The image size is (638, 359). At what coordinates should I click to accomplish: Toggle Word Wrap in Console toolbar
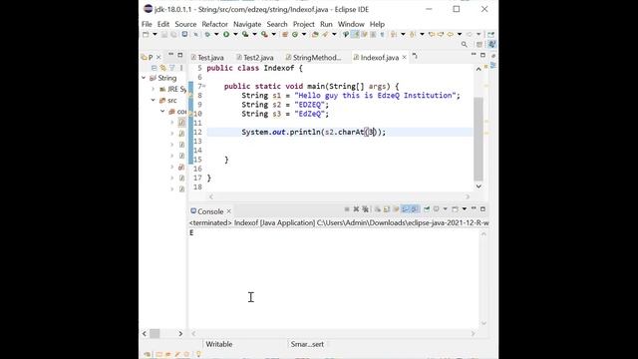tap(396, 209)
